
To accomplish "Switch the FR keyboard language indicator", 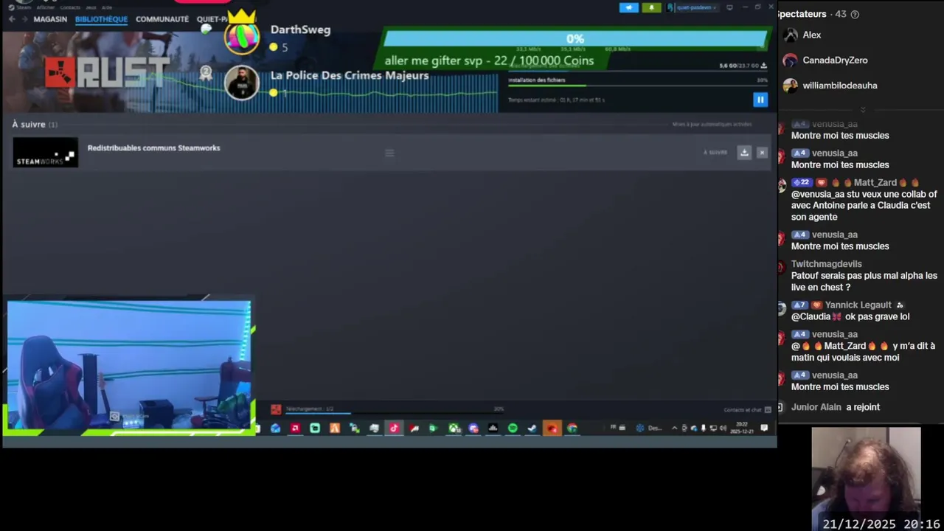I will point(614,428).
